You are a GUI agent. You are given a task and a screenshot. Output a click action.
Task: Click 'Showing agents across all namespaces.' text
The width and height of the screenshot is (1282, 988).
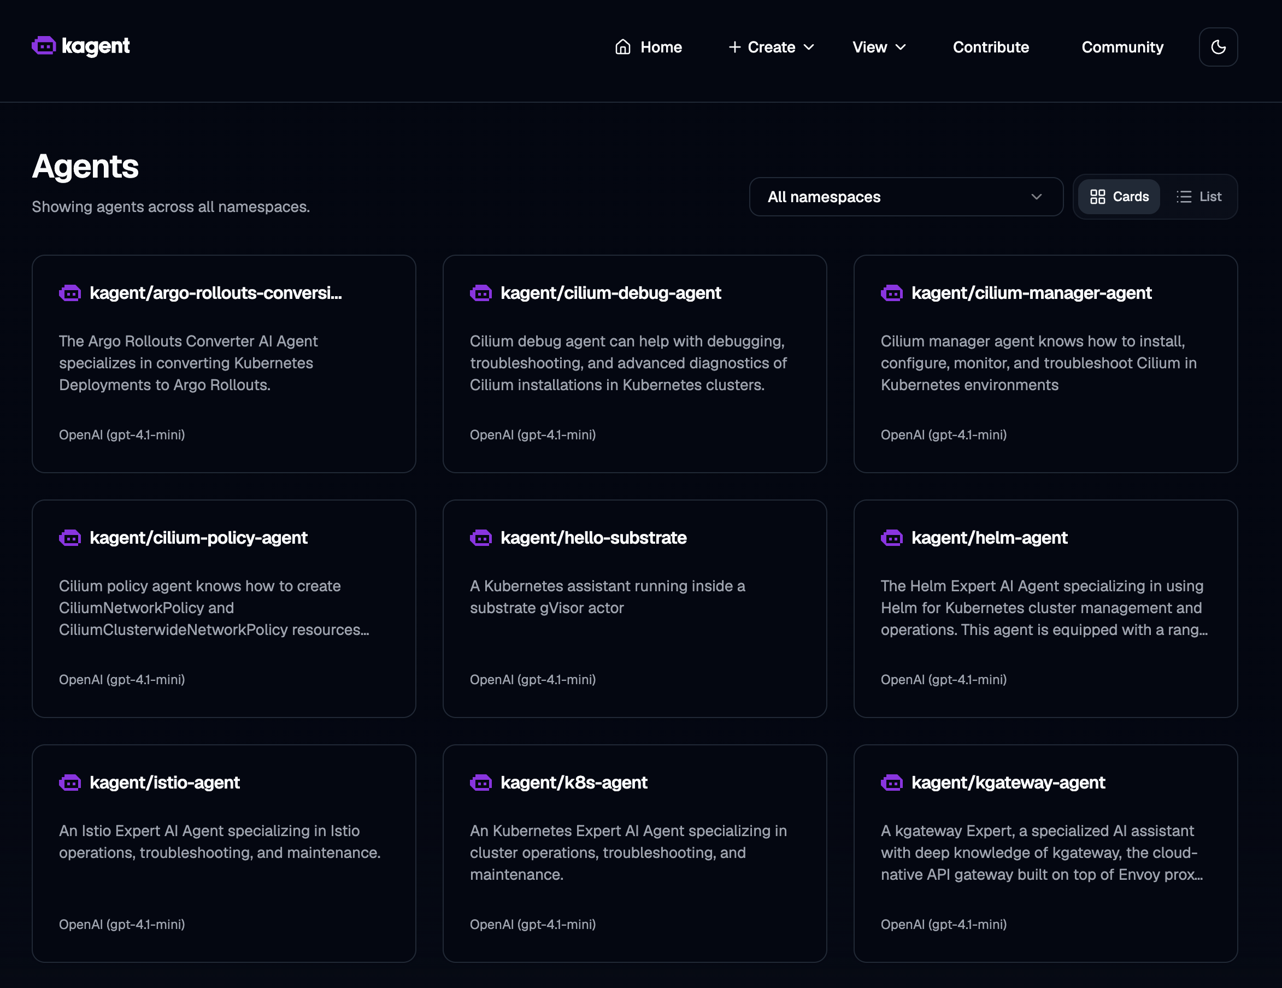pos(171,207)
